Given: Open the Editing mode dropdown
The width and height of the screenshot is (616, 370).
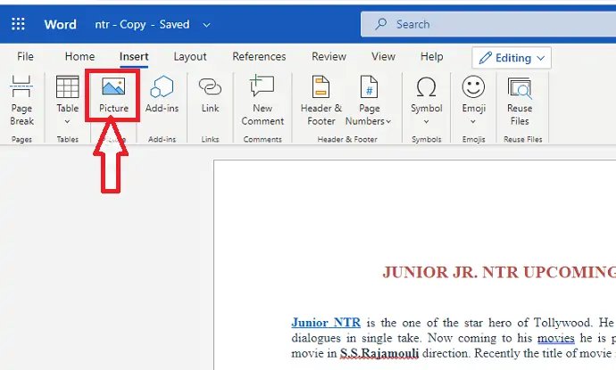Looking at the screenshot, I should [x=512, y=58].
